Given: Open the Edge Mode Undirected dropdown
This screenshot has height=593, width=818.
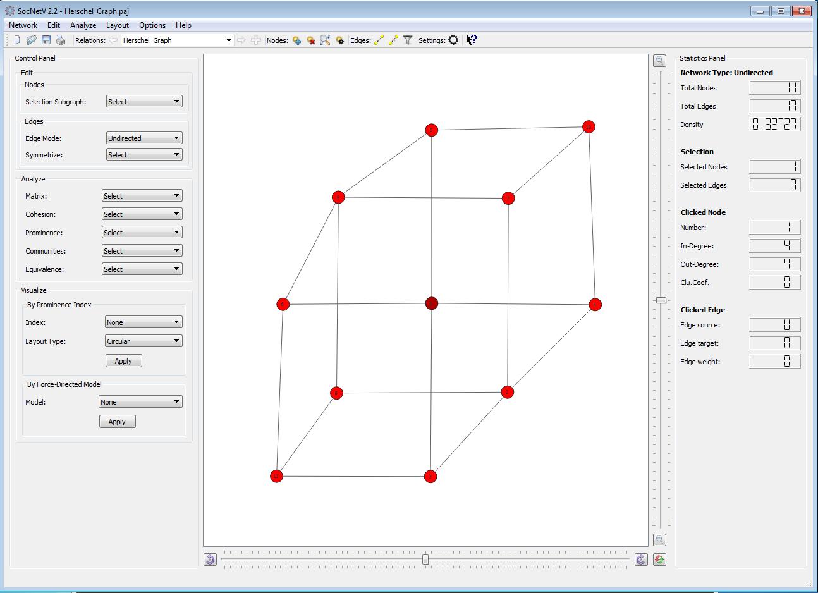Looking at the screenshot, I should 144,138.
